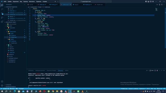Open Source Control view in activity bar
The height and width of the screenshot is (93, 166).
tap(2, 13)
